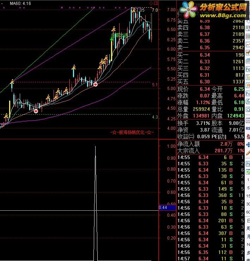Screen dimensions: 250x261
Task: Click the 7.05 high price label
Action: point(140,10)
